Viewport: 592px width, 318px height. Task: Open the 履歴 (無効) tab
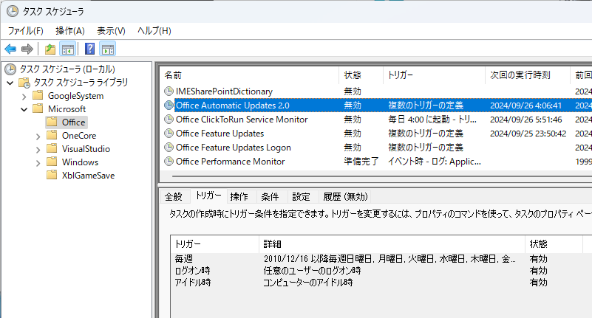coord(345,197)
